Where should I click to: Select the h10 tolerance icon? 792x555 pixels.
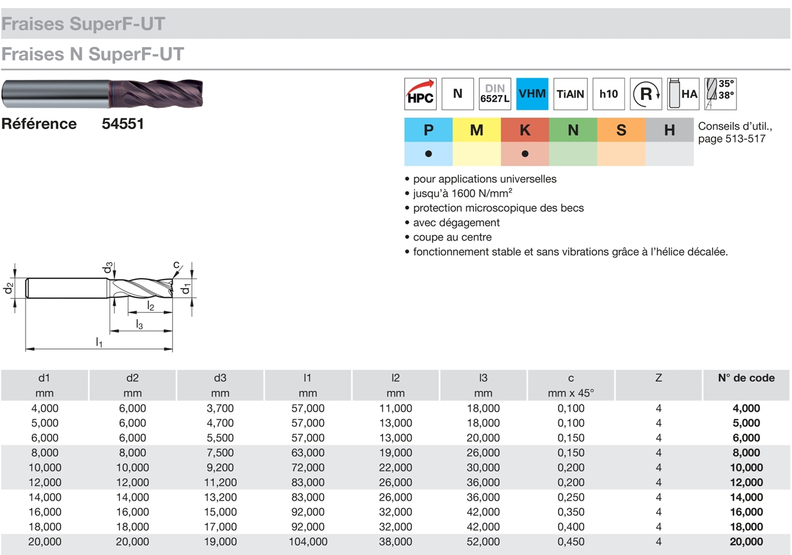(x=608, y=94)
